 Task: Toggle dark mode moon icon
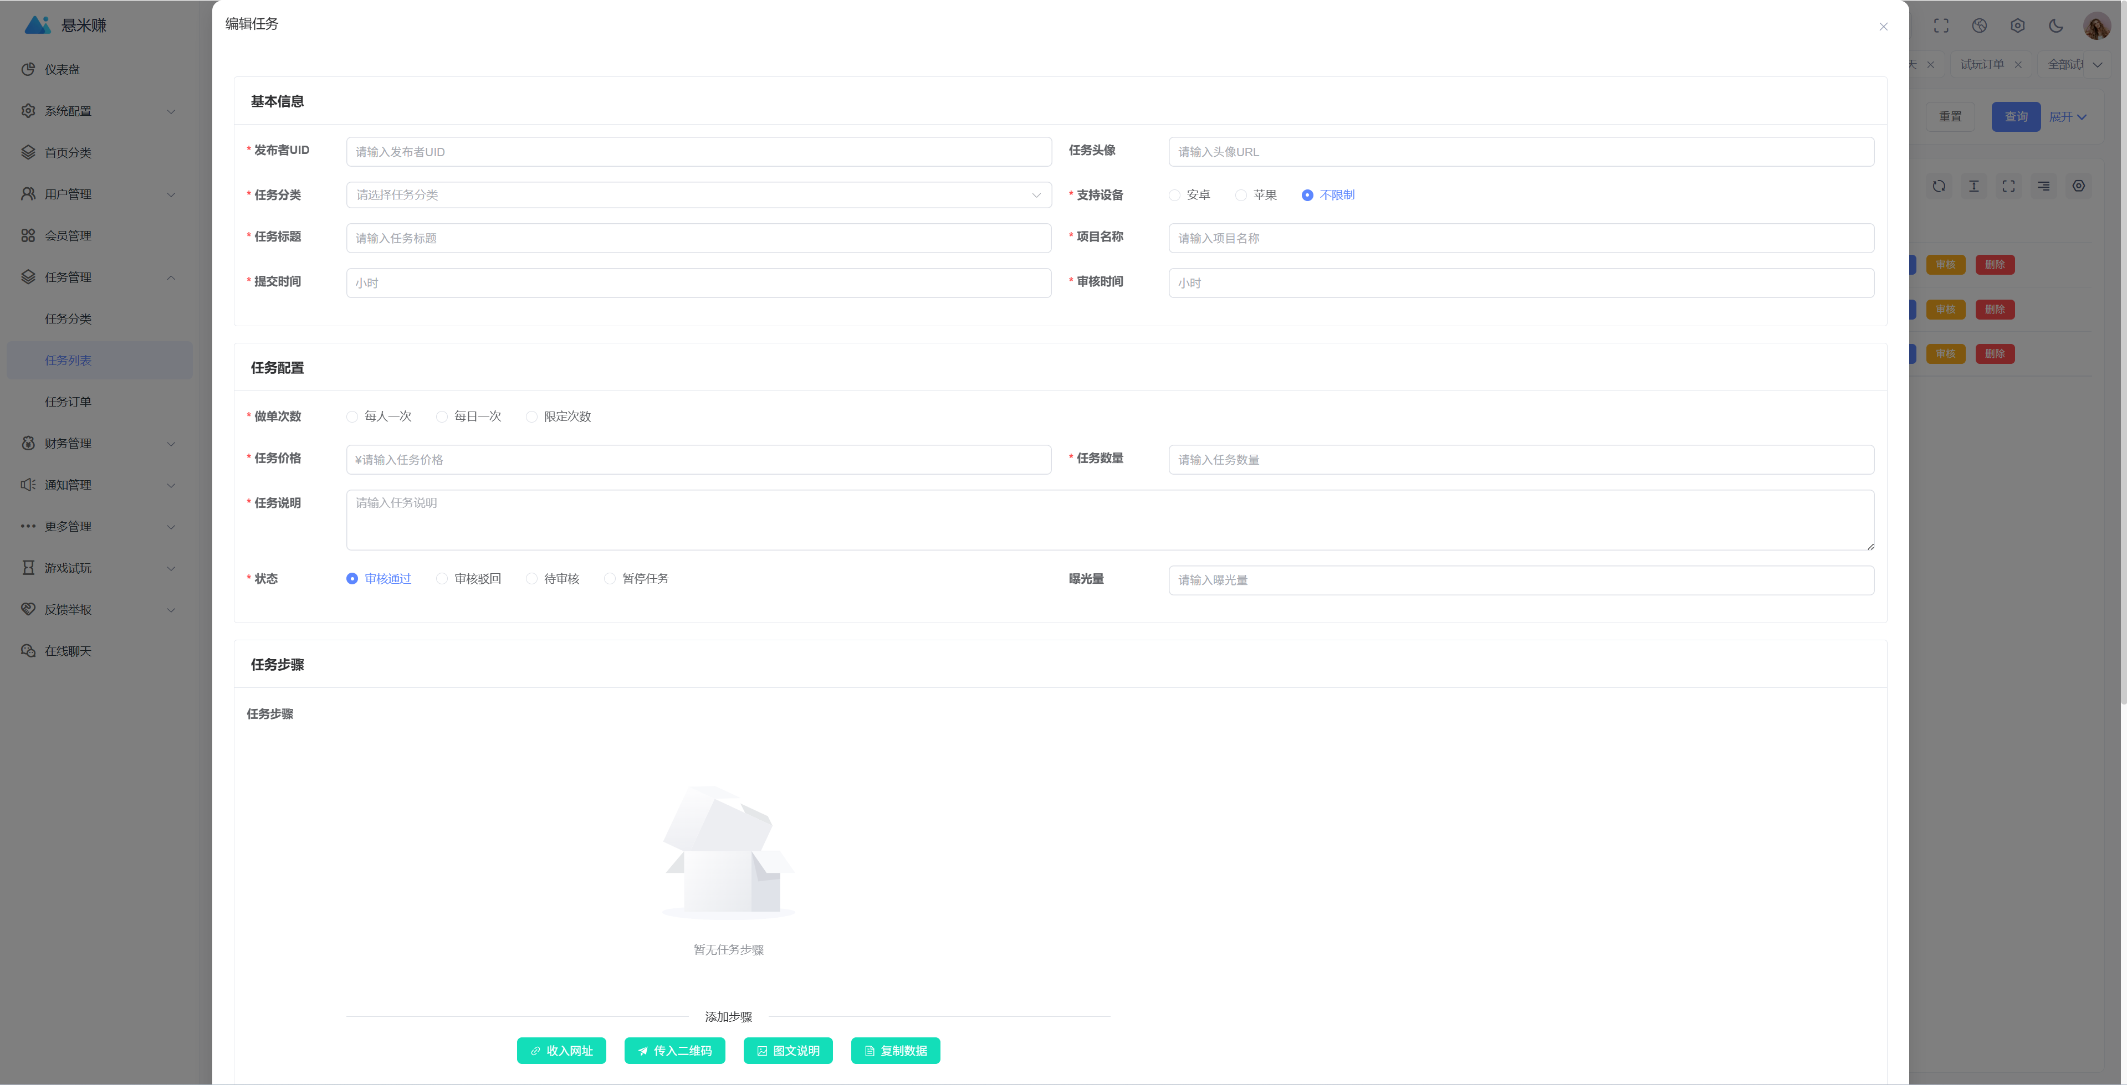coord(2055,25)
